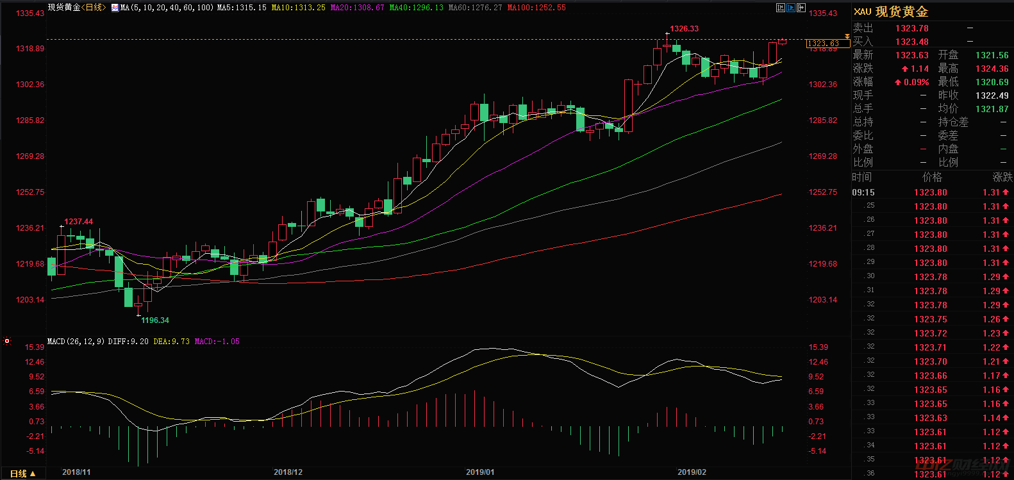This screenshot has height=480, width=1014.
Task: Click the red sun icon beside MACD
Action: 7,342
